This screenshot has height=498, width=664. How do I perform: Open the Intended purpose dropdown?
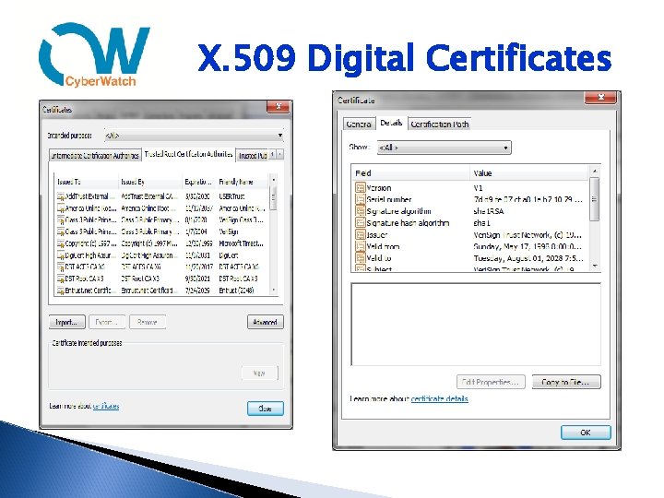194,136
